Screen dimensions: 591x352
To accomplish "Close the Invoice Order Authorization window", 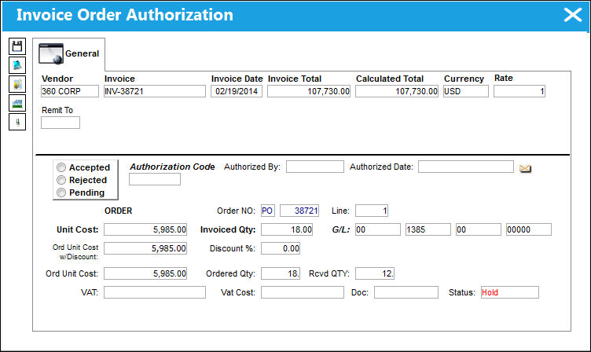I will 573,15.
